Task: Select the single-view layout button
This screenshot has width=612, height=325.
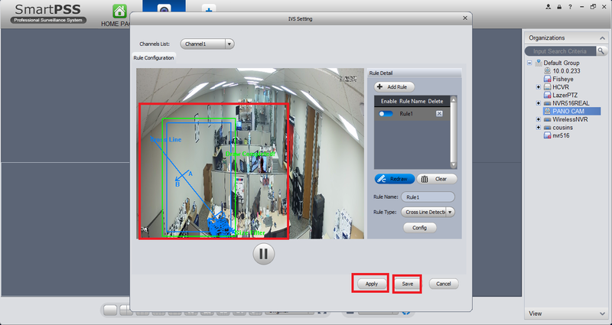Action: 110,310
